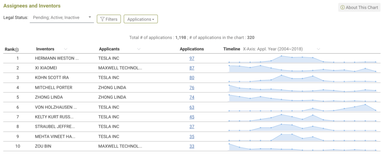The image size is (387, 158).
Task: Select inventor STRAUBEL JEFFRE...
Action: 55,126
